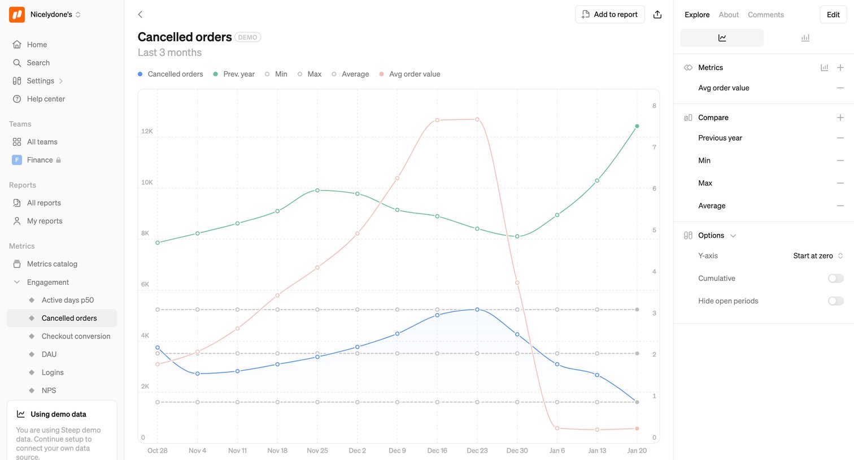The image size is (854, 460).
Task: Switch to the Comments tab
Action: [766, 15]
